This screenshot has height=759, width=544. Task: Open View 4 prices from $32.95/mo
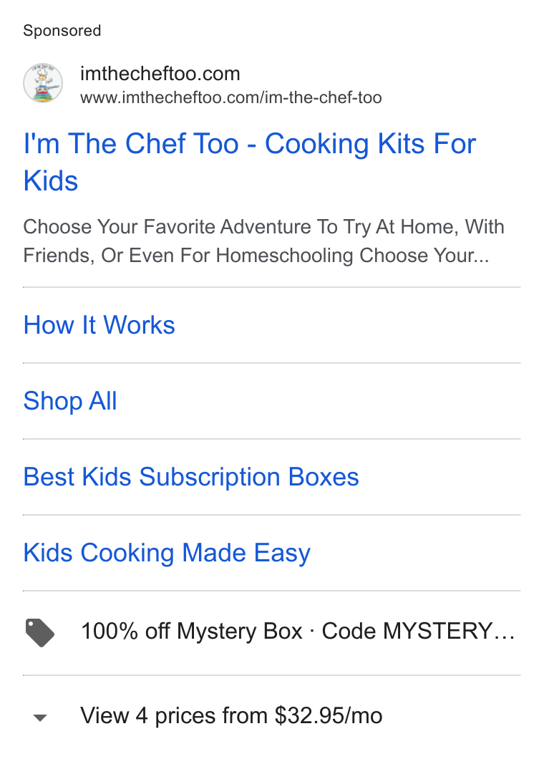[x=231, y=715]
